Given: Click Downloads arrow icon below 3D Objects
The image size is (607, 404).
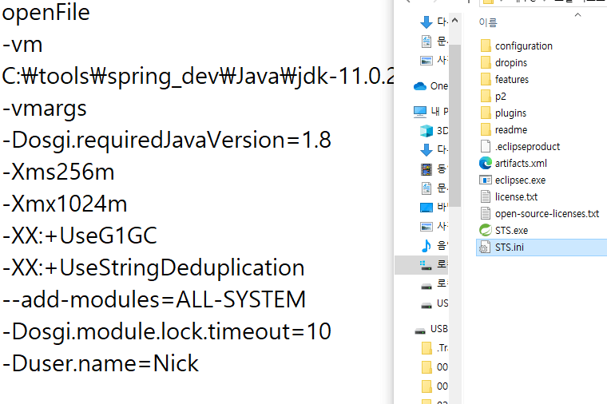Looking at the screenshot, I should click(x=426, y=150).
